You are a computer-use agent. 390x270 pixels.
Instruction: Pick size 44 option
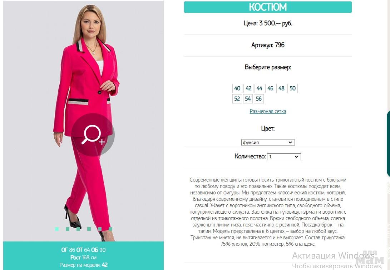(x=259, y=88)
